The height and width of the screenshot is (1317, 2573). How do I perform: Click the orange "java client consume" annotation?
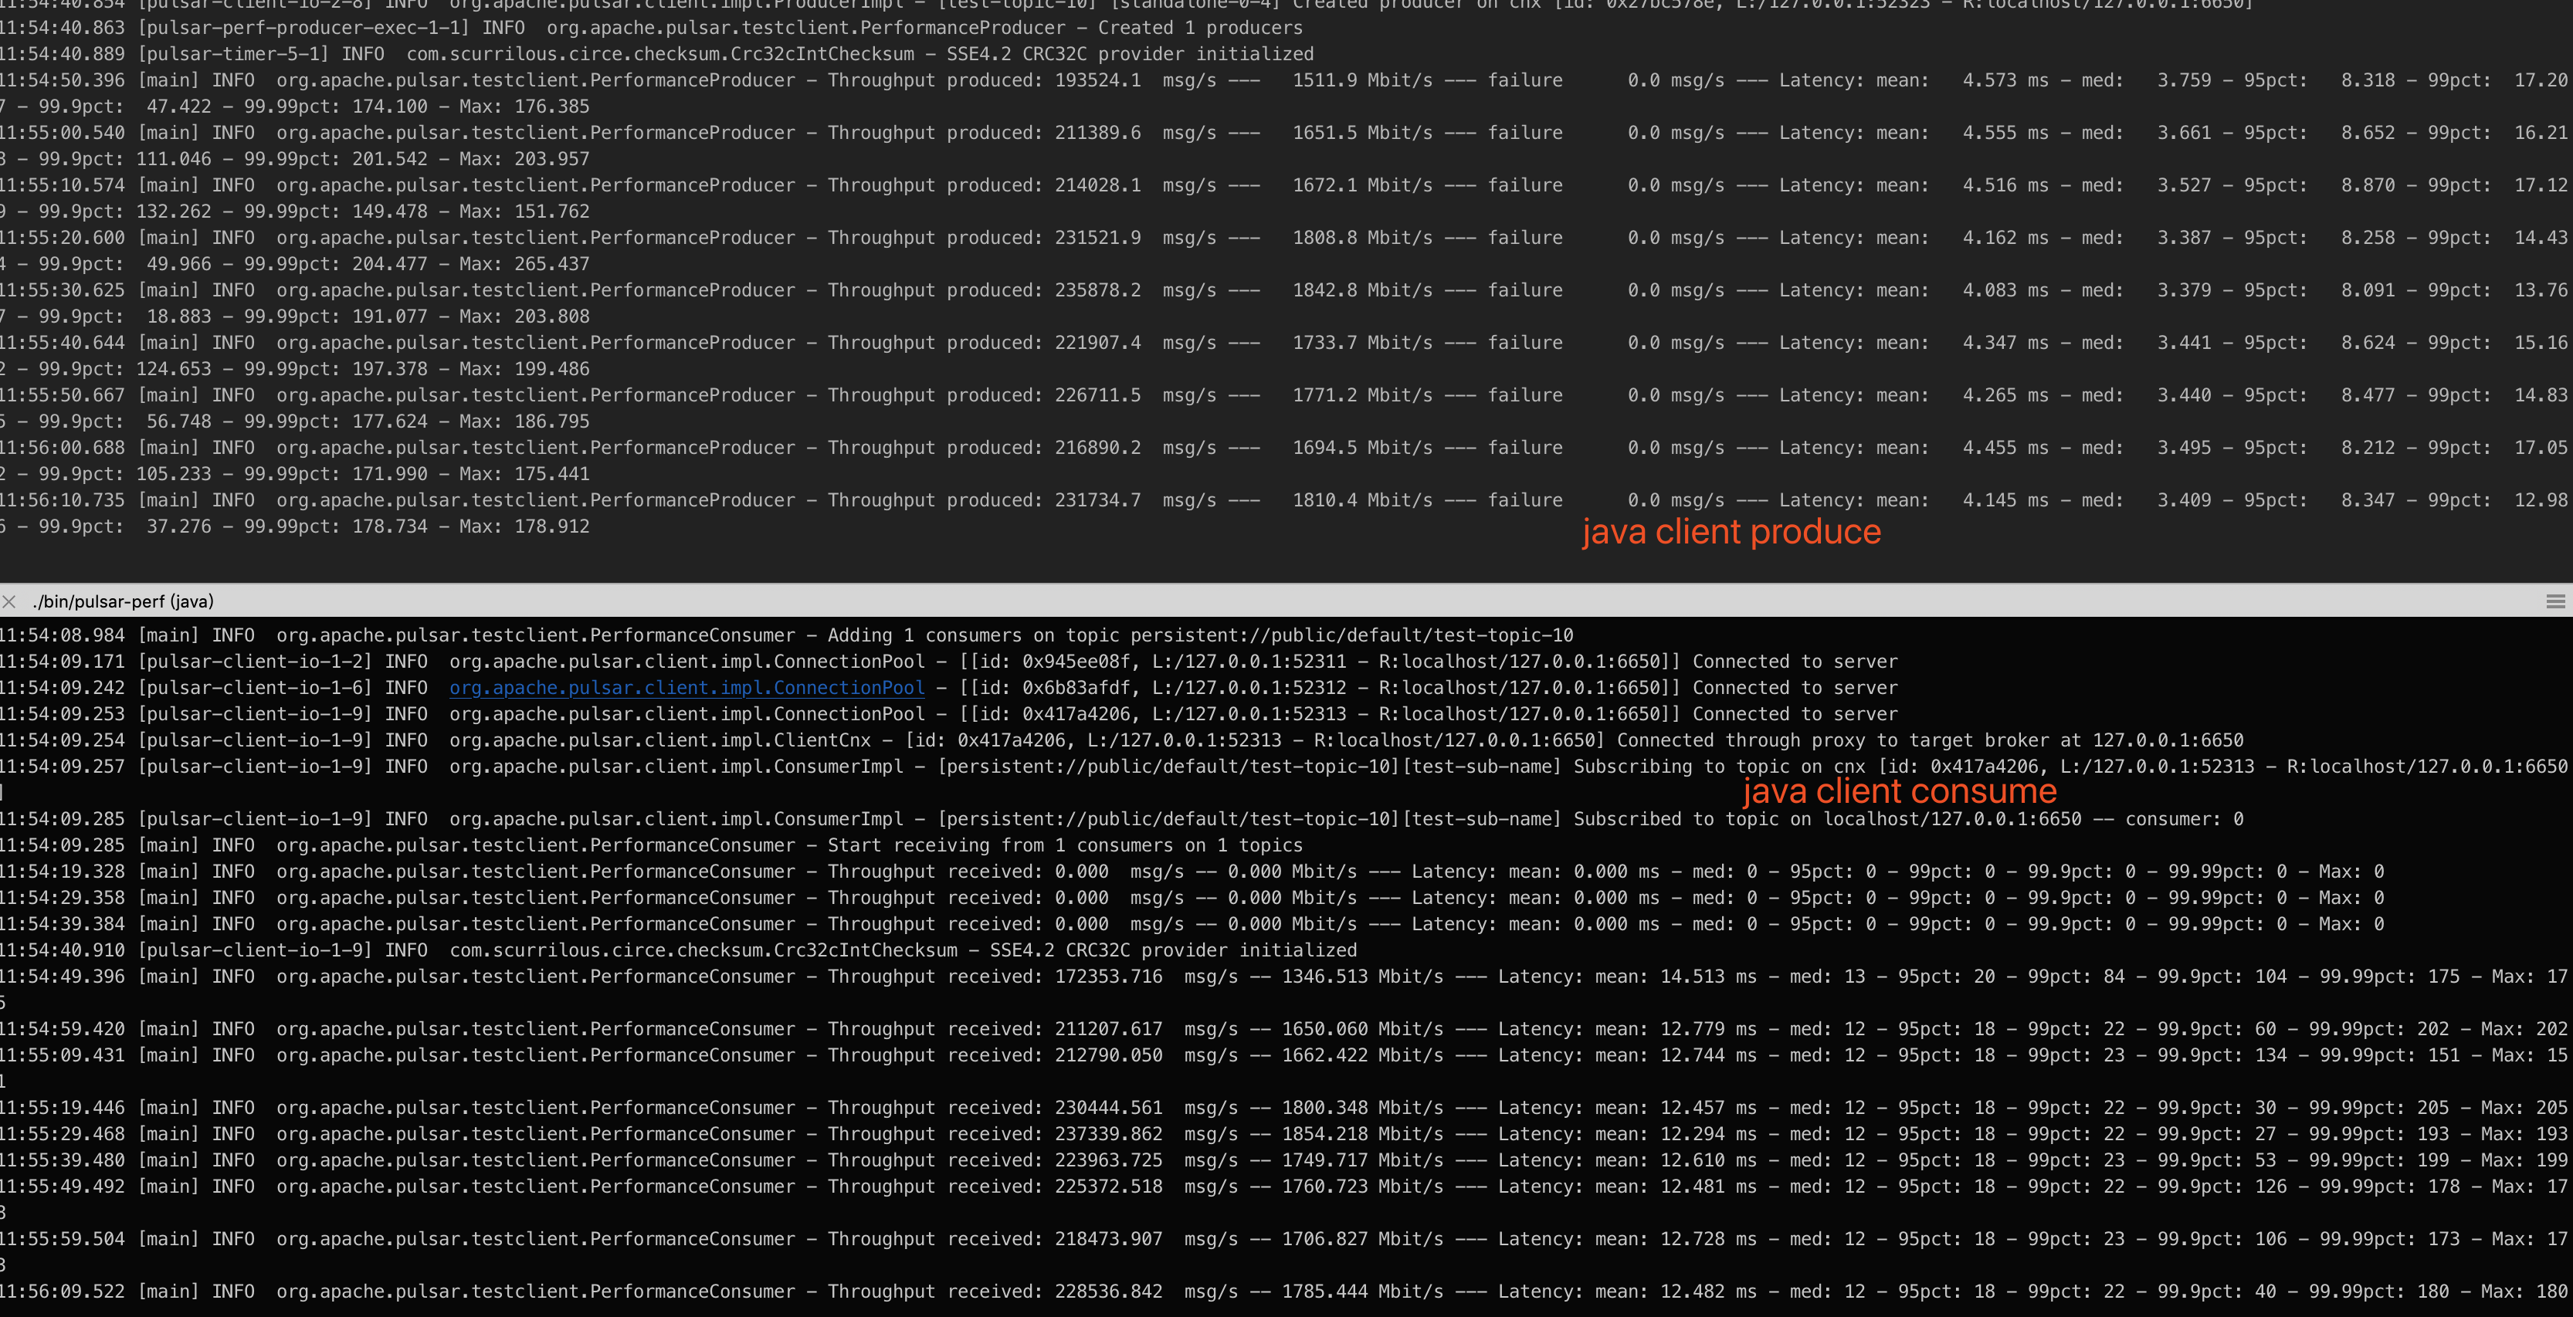coord(1899,791)
